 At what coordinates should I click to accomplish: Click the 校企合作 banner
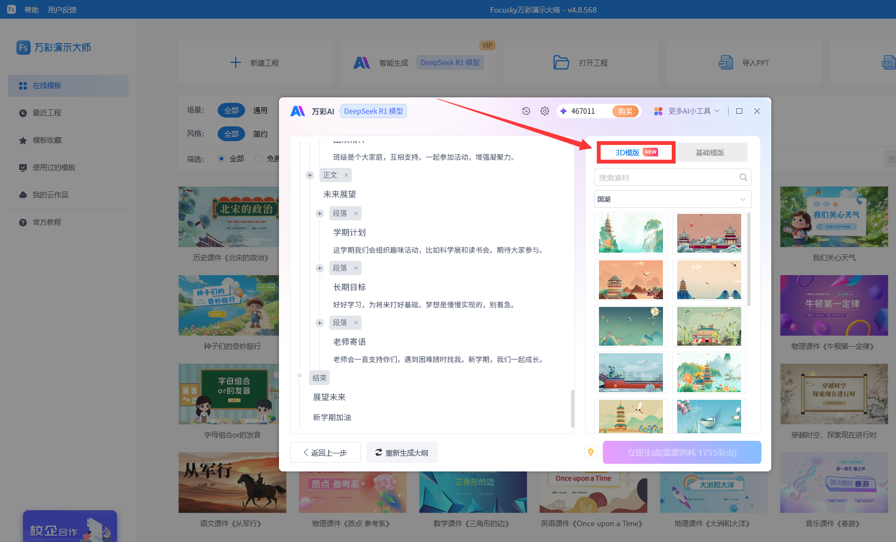70,526
